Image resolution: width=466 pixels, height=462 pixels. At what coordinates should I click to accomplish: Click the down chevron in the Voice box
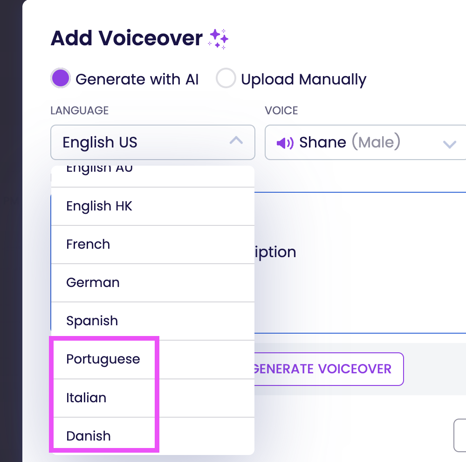click(449, 144)
